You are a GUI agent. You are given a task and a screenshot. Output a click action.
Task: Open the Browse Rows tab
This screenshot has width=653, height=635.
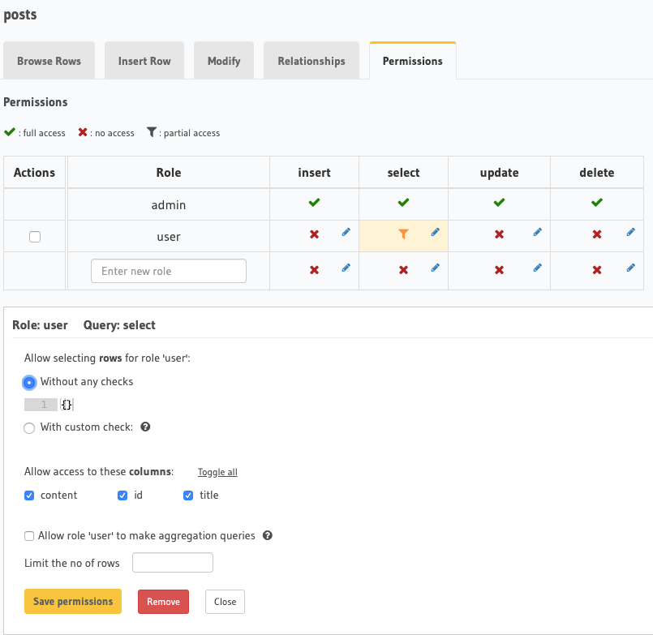[49, 61]
